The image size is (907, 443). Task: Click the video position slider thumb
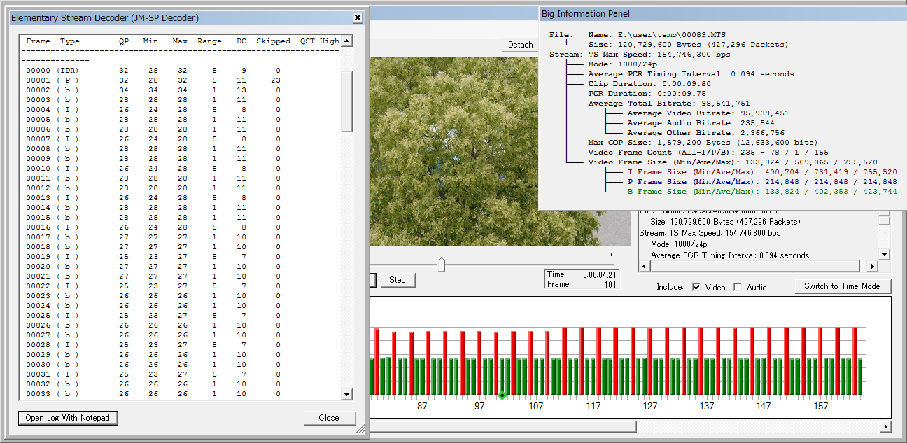441,265
